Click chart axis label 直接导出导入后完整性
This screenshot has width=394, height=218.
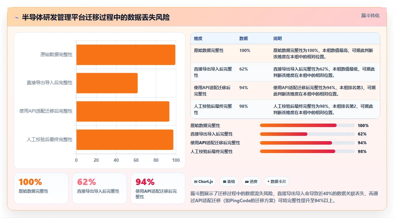tap(50, 82)
